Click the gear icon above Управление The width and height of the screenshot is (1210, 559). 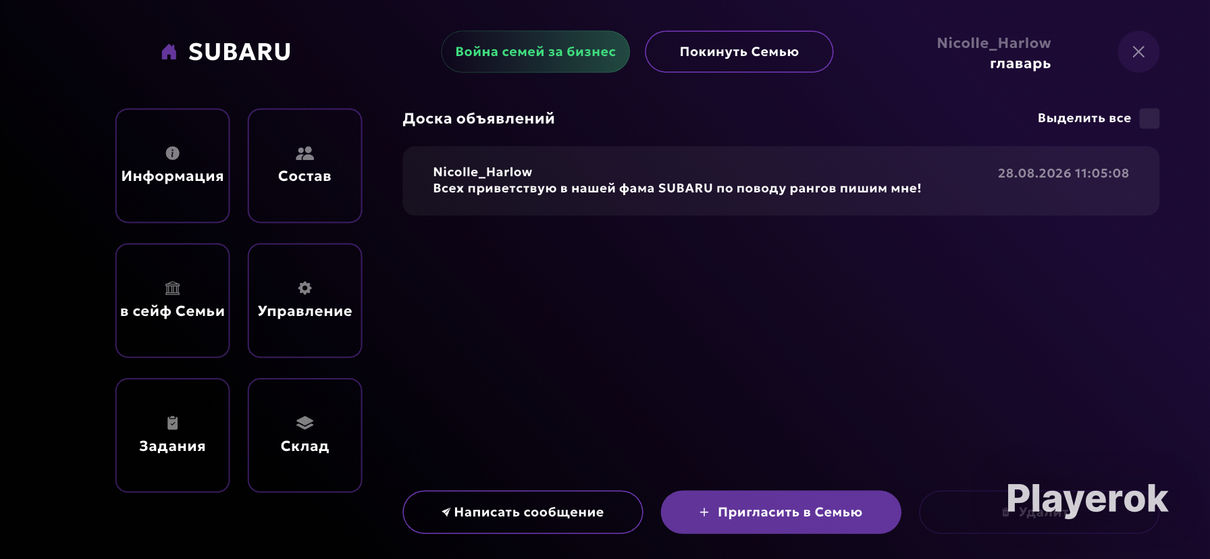point(305,288)
